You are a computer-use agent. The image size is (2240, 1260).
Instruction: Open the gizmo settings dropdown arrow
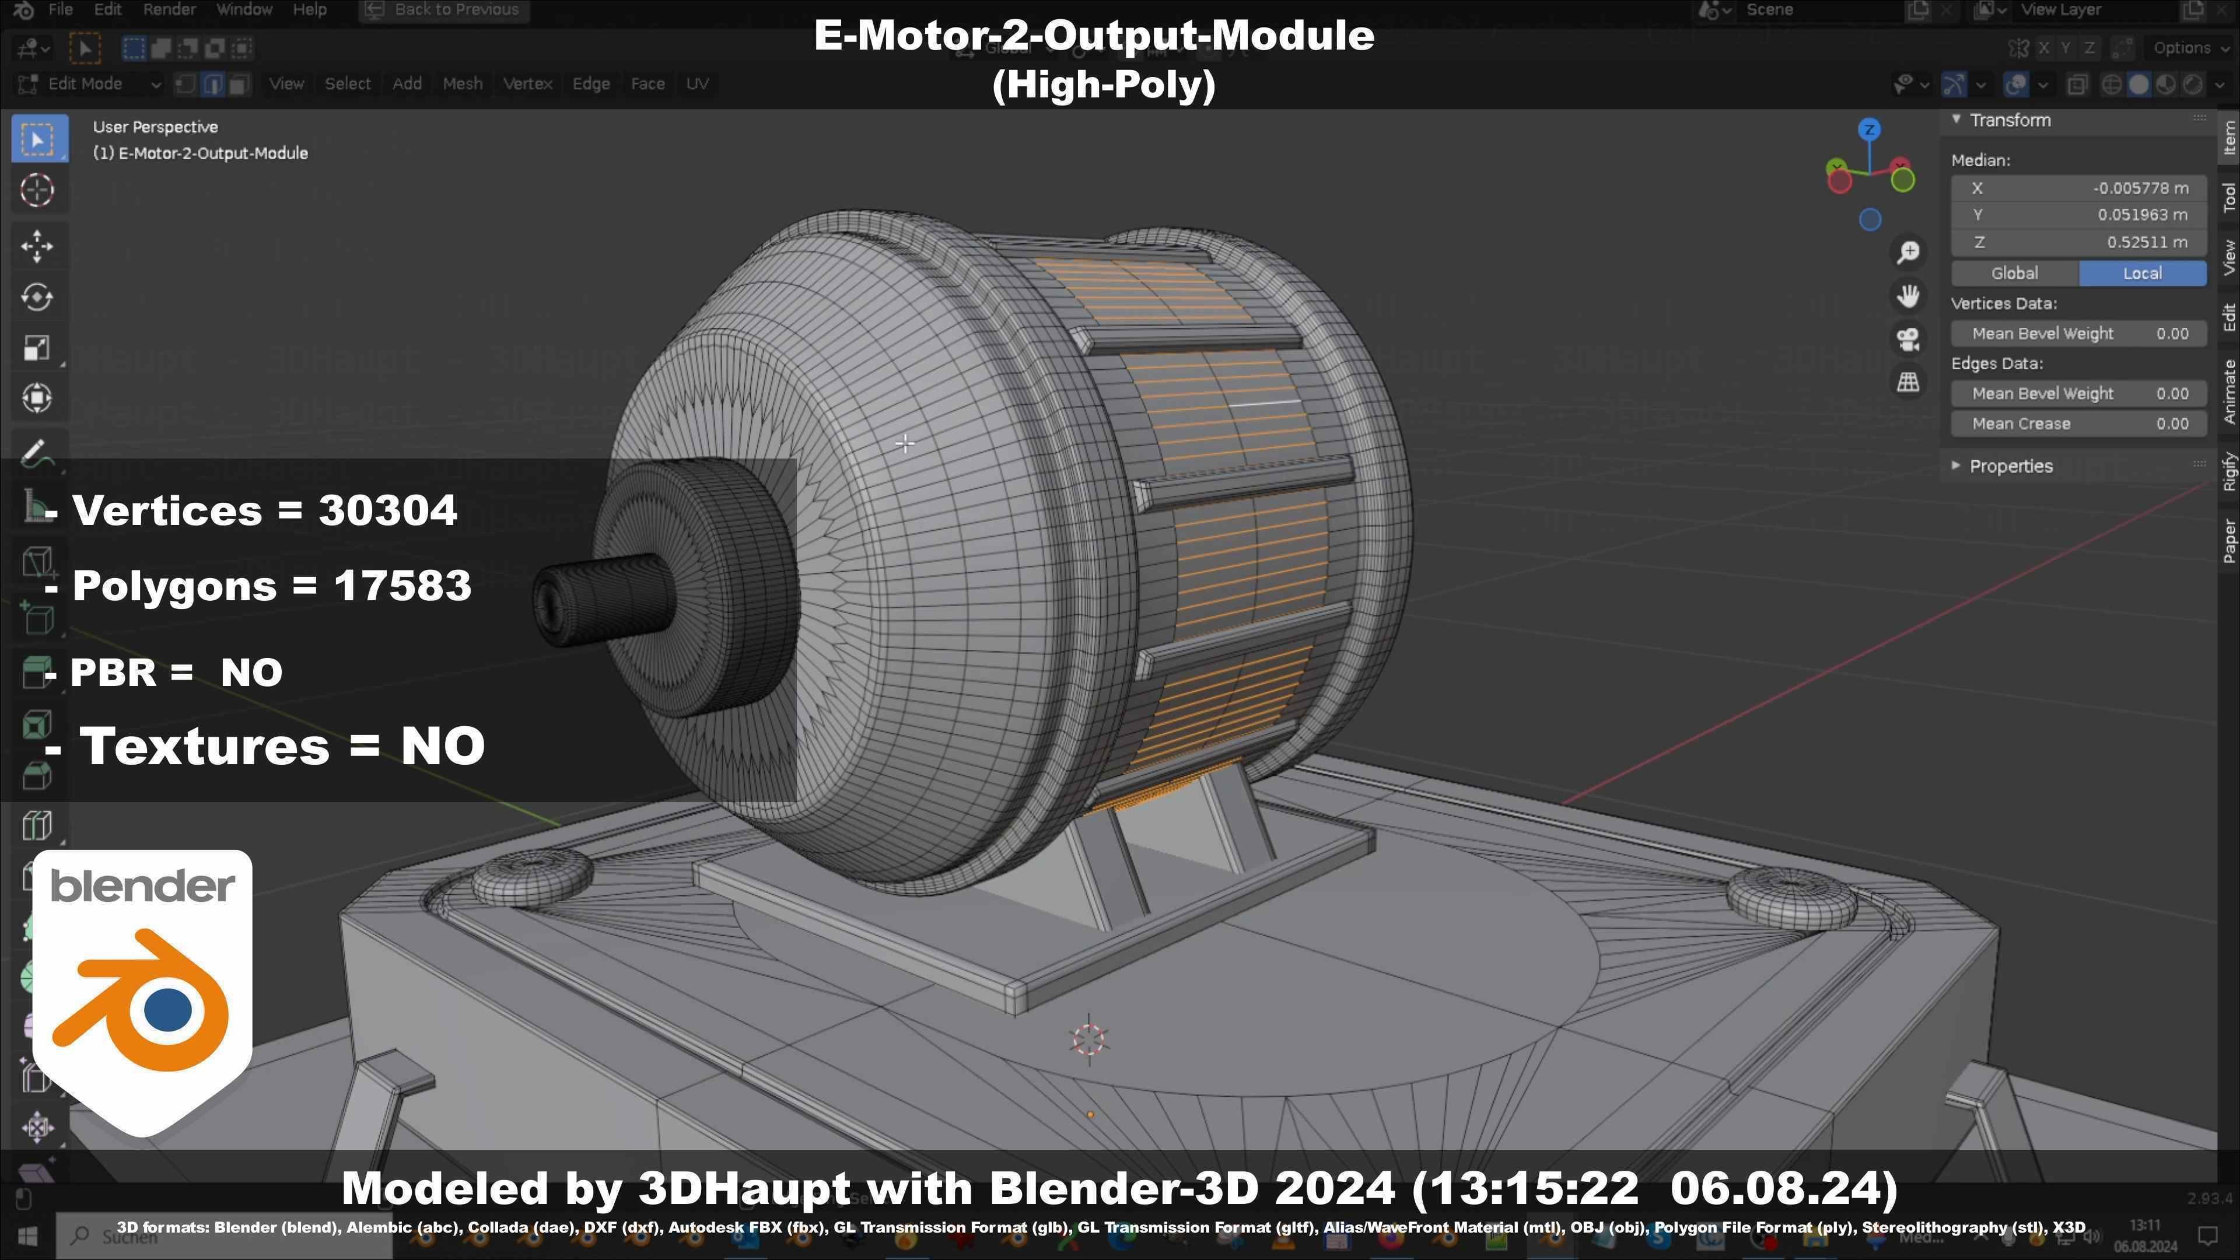[x=1981, y=85]
